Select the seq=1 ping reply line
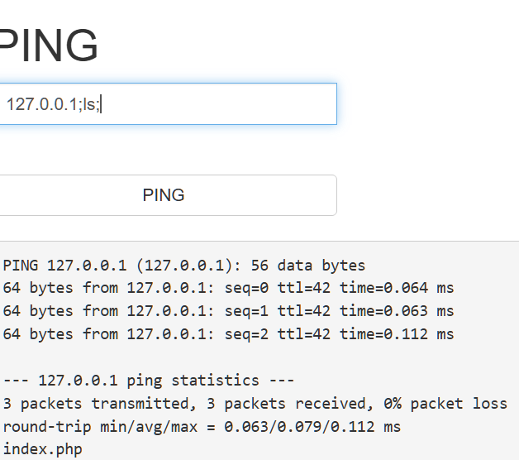The image size is (519, 460). click(228, 311)
